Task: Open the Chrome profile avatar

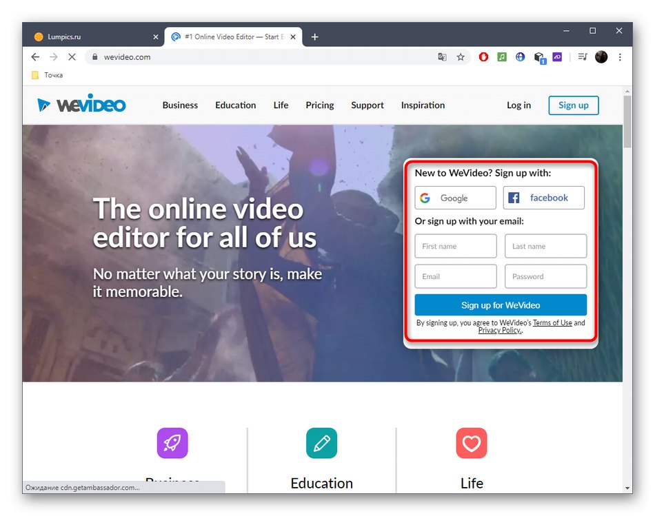Action: pyautogui.click(x=601, y=56)
